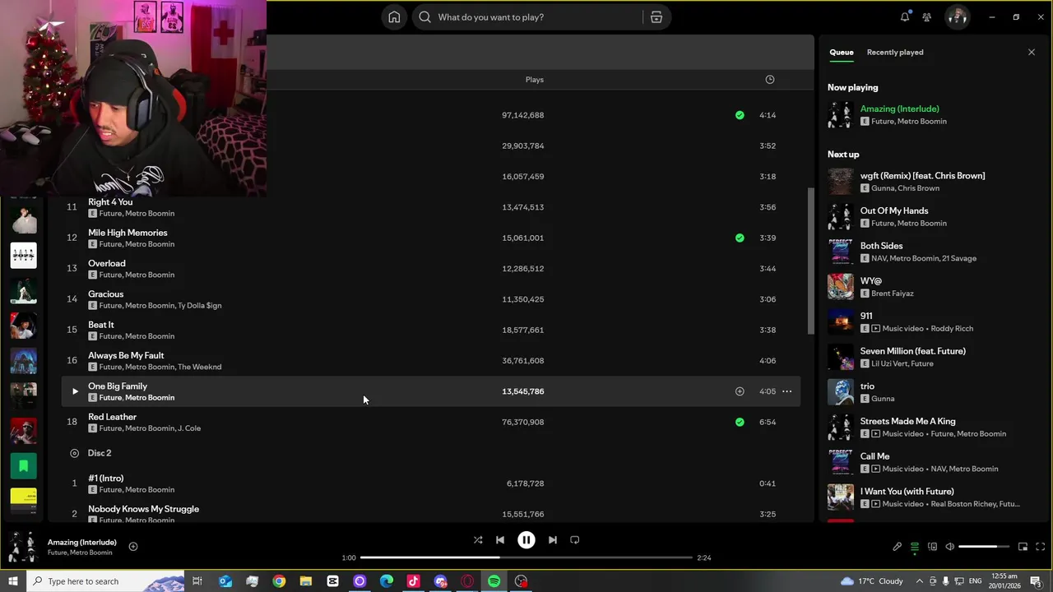Toggle the saved checkmark on the 97,142,688 plays track
1053x592 pixels.
pos(740,115)
